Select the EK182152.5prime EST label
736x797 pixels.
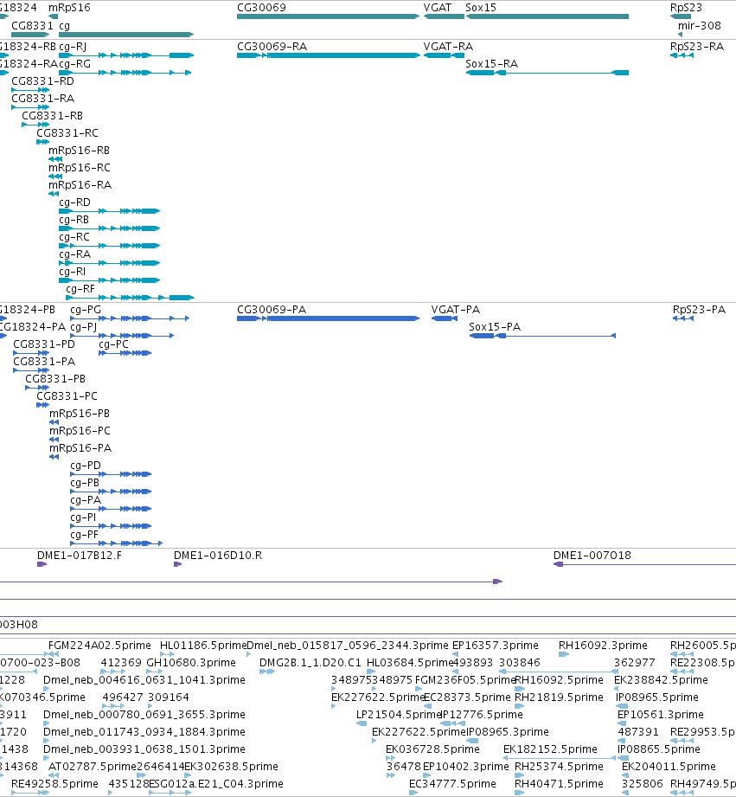click(x=550, y=749)
